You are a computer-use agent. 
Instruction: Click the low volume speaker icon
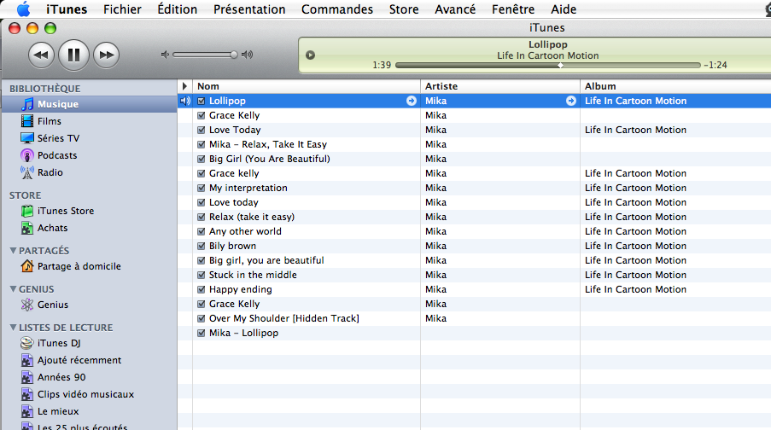166,55
